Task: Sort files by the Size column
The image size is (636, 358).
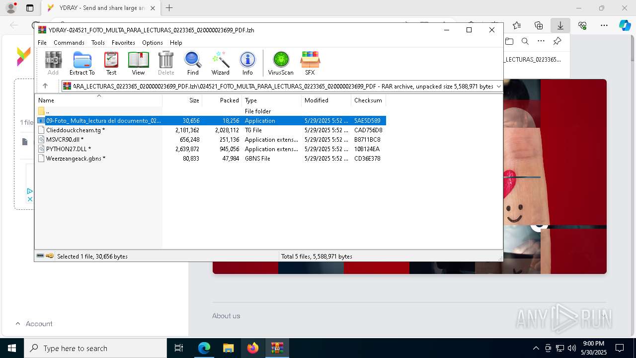Action: click(x=182, y=100)
